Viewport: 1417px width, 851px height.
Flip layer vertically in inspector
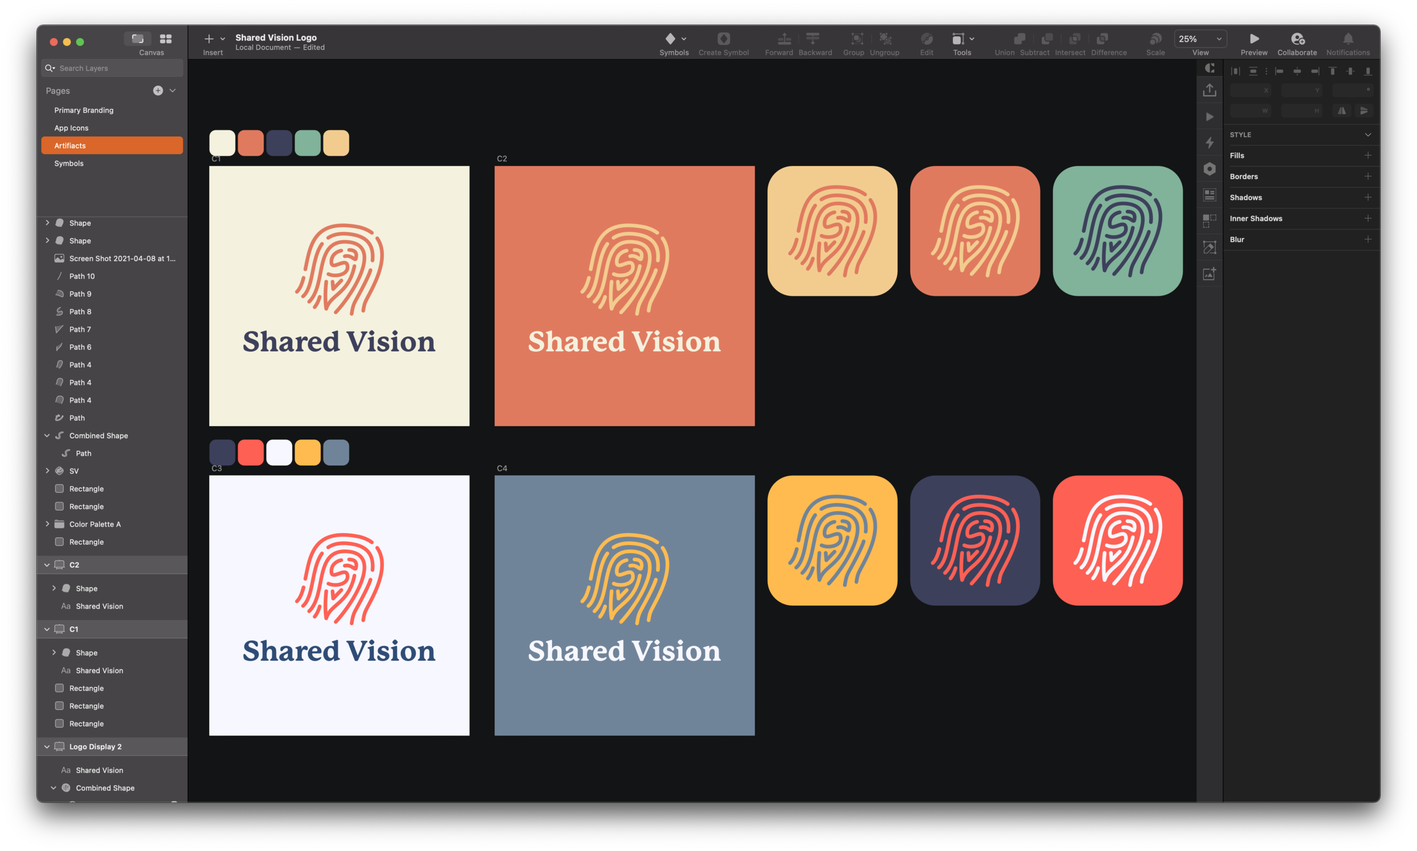[1364, 111]
